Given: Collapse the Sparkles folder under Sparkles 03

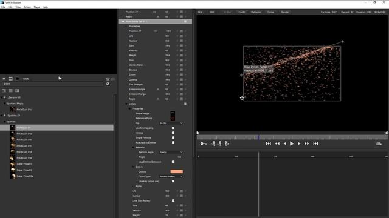Looking at the screenshot, I should coord(5,122).
